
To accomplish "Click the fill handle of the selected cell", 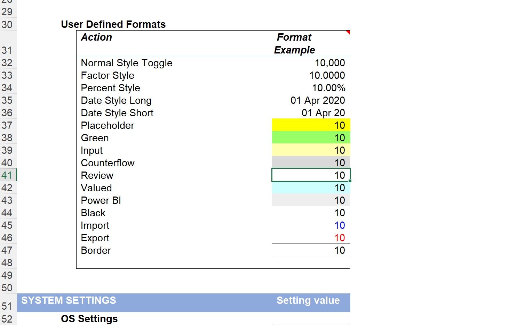I will [350, 181].
